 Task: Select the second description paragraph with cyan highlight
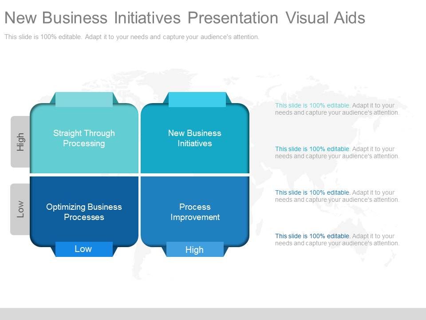pyautogui.click(x=337, y=152)
